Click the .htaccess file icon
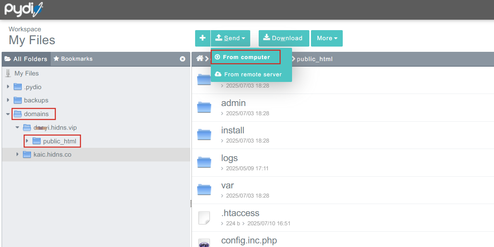The height and width of the screenshot is (247, 494). (x=204, y=217)
